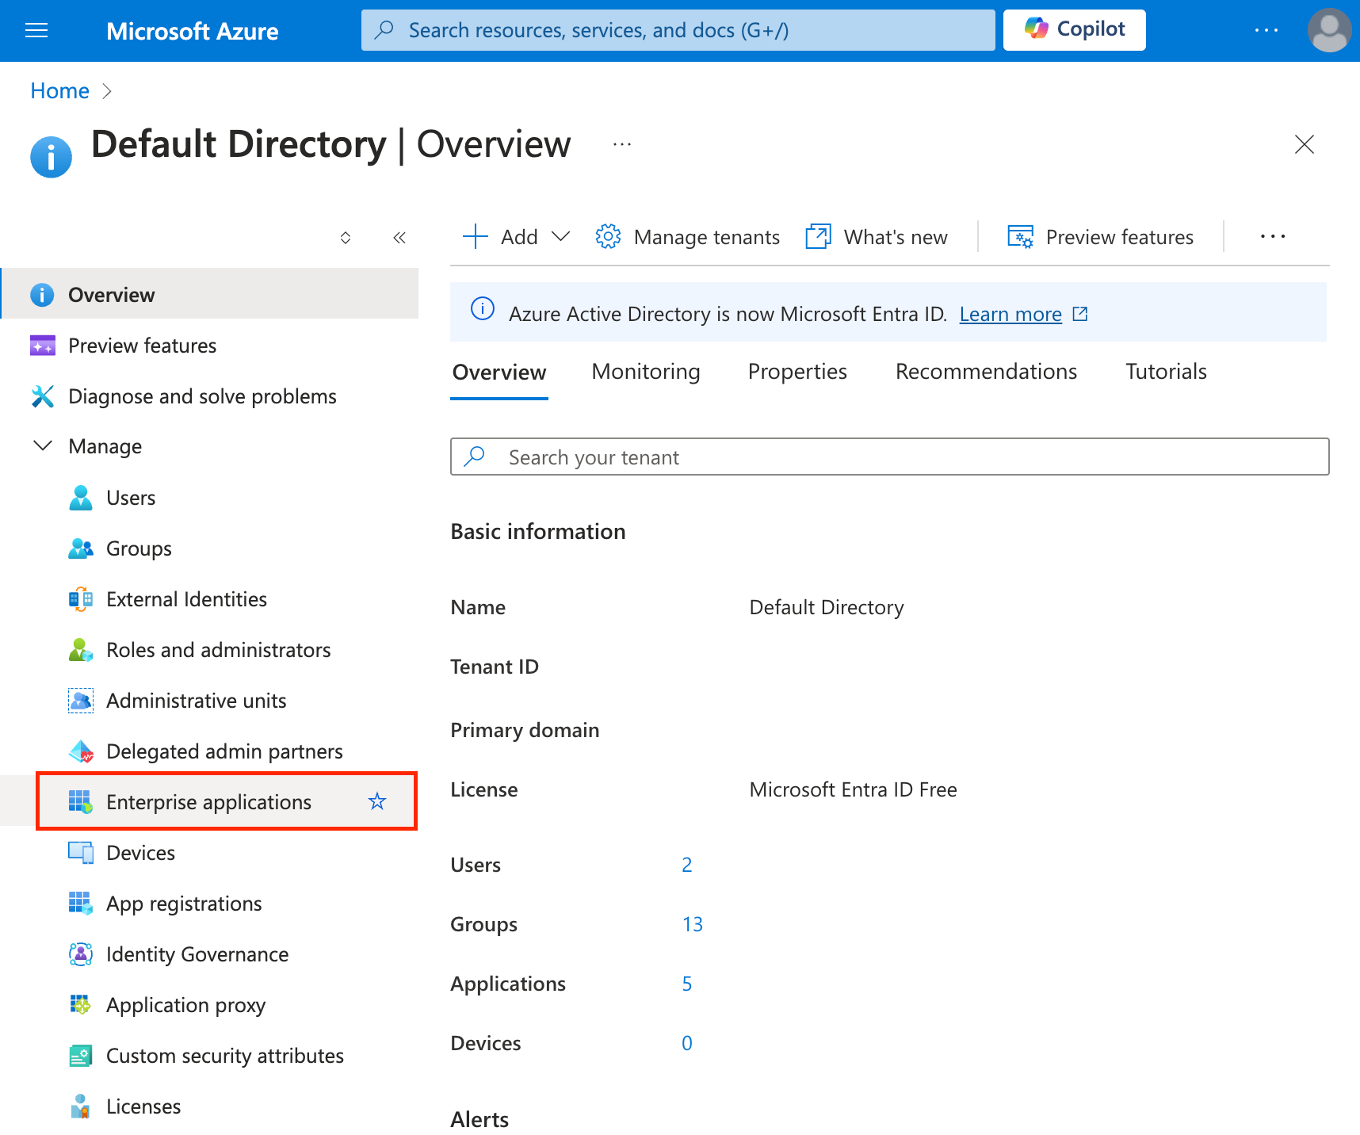Click the Manage tenants gear icon
The width and height of the screenshot is (1360, 1135).
point(608,236)
